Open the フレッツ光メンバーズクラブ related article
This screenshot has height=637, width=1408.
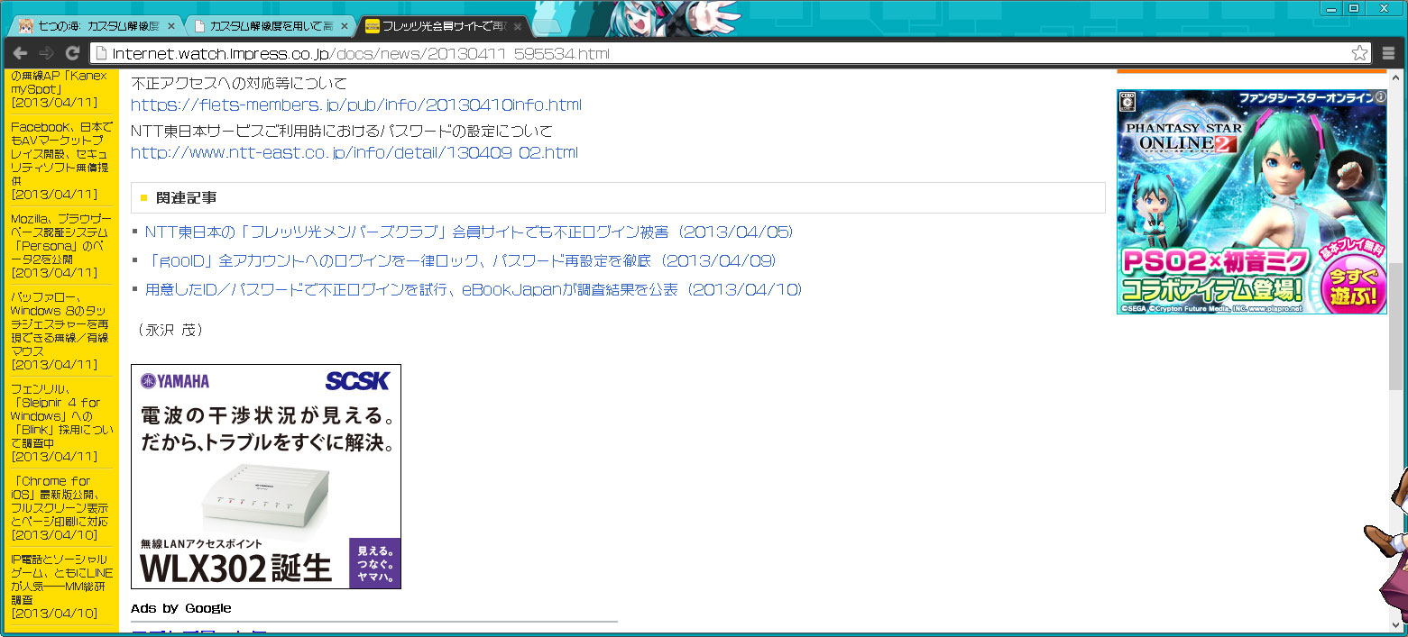(x=469, y=232)
